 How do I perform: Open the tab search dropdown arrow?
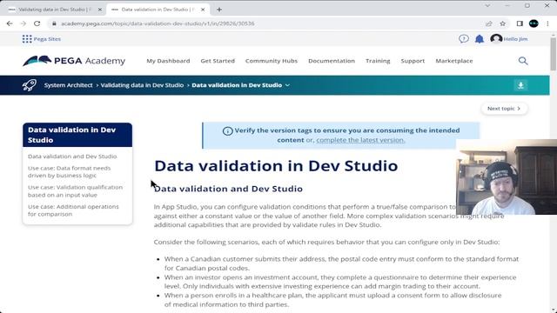[x=487, y=5]
